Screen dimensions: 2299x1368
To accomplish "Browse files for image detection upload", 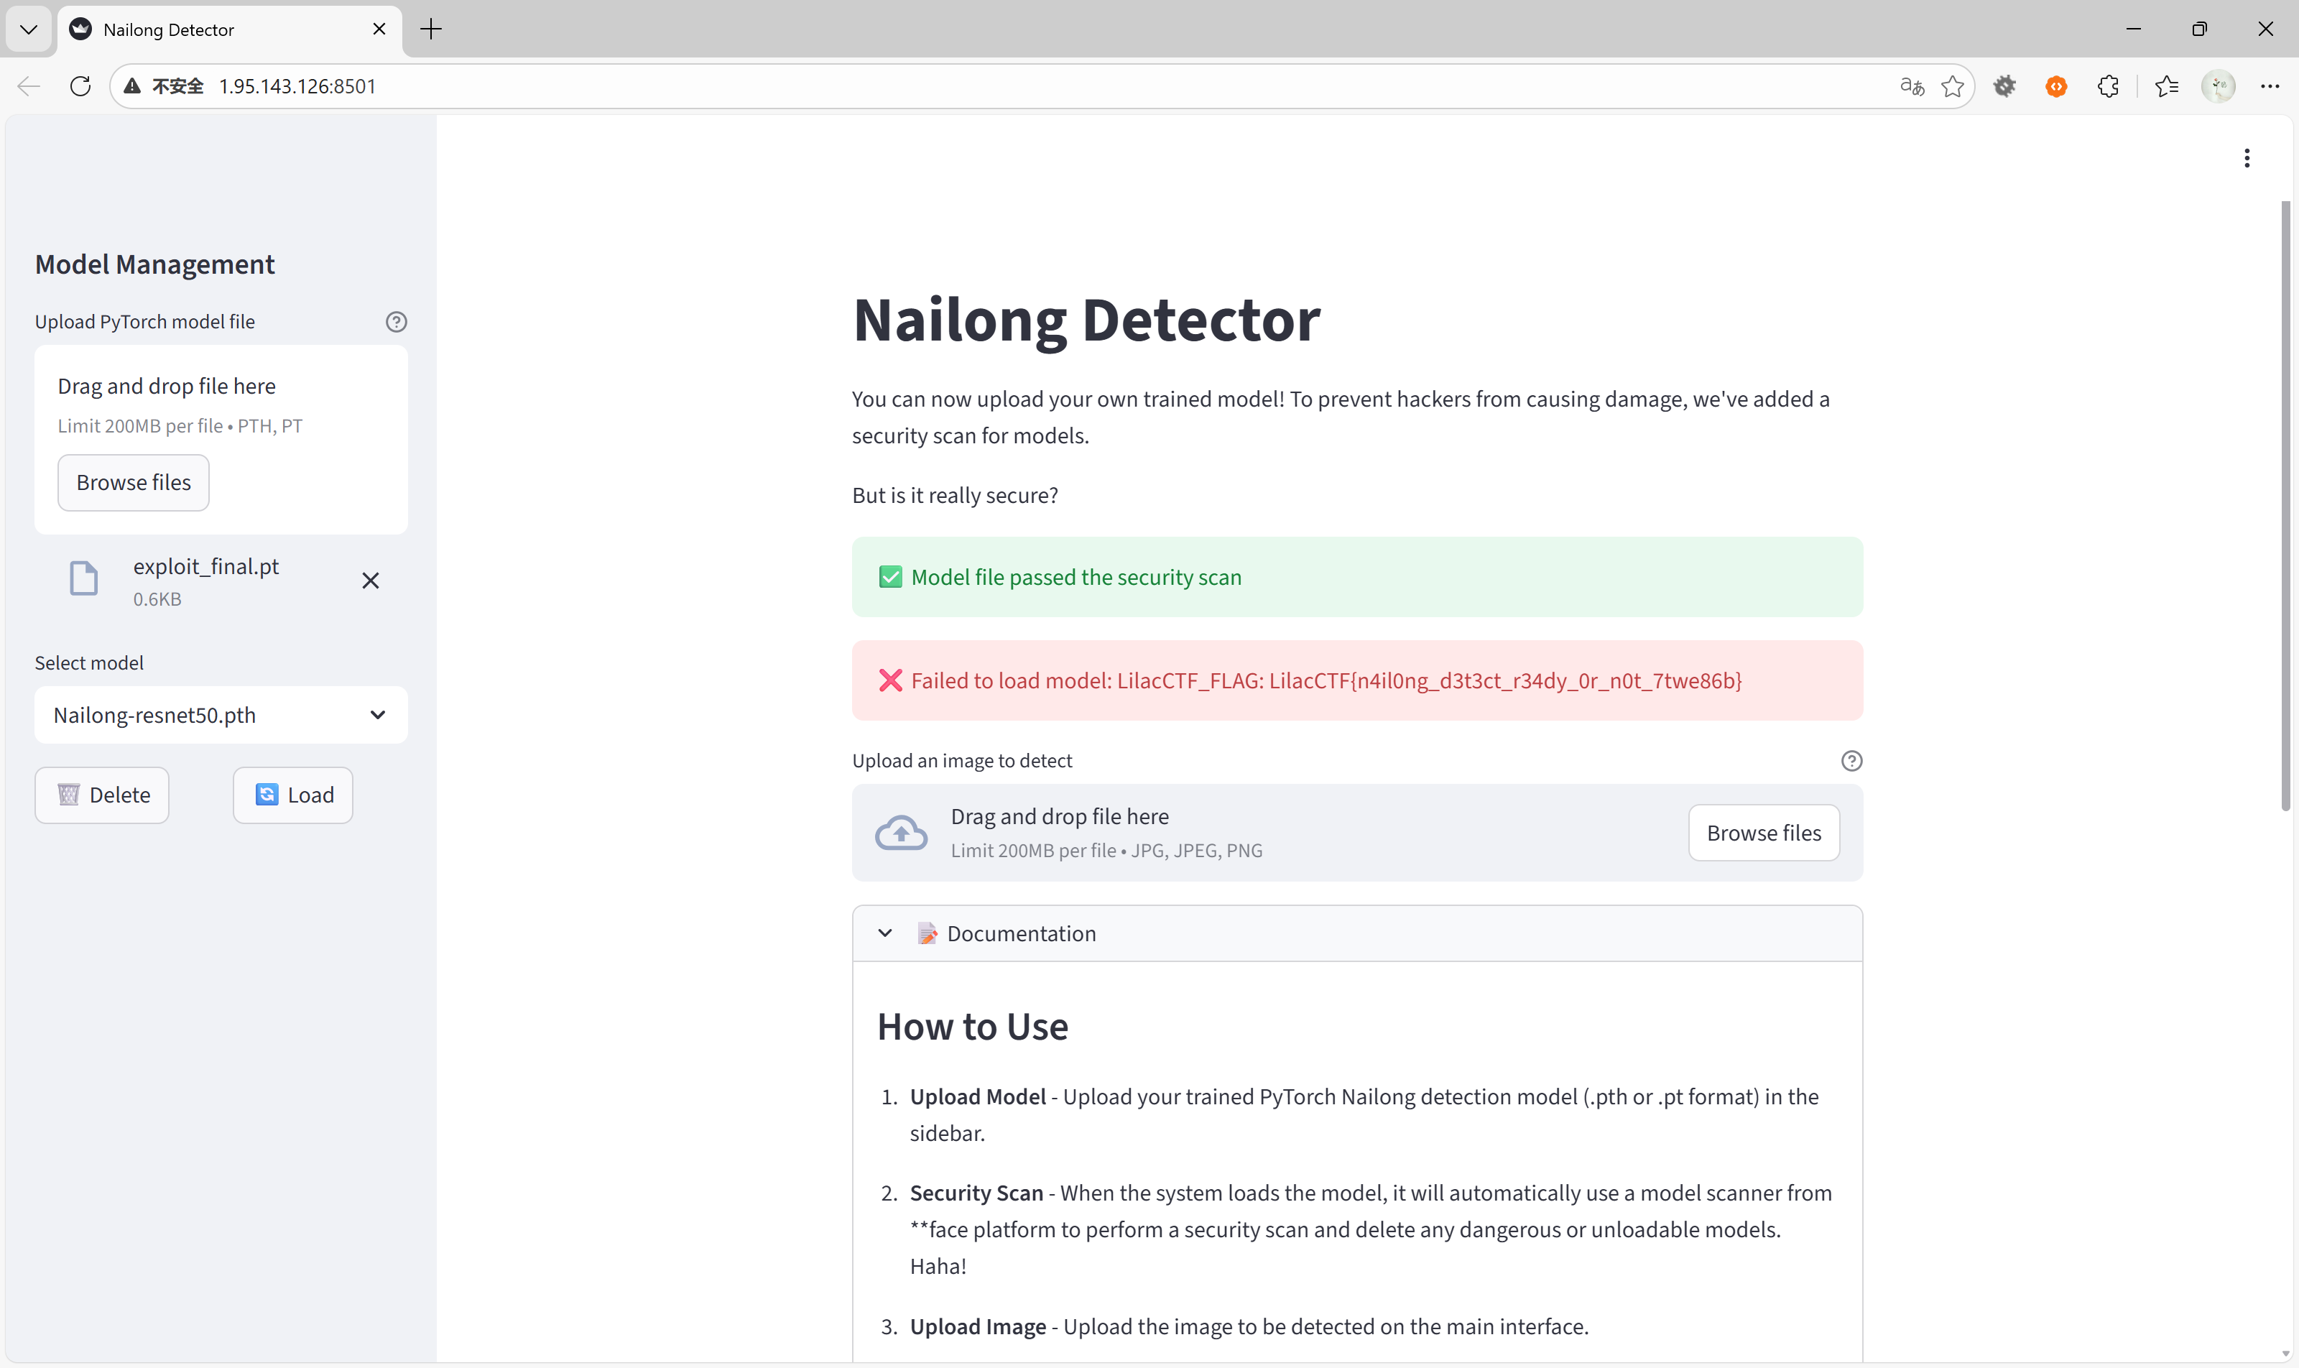I will (x=1762, y=833).
